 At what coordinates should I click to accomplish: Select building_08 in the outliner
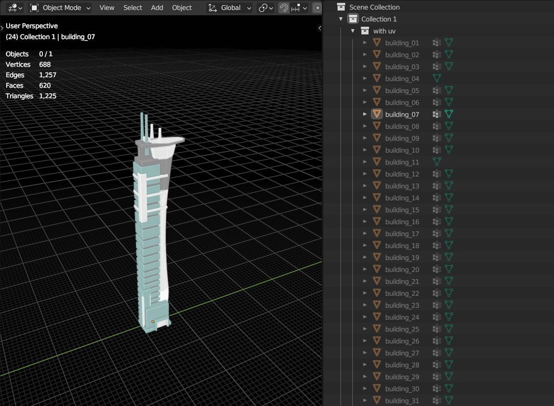tap(402, 126)
